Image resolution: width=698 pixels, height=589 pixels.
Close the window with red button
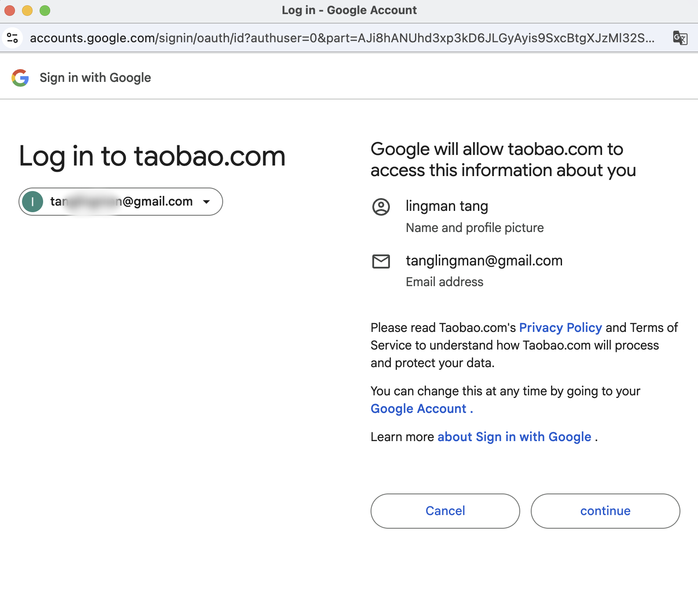10,10
